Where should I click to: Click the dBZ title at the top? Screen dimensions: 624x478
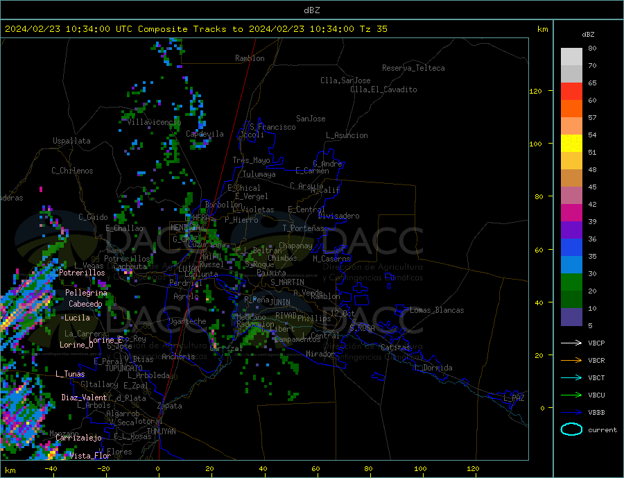click(x=311, y=10)
